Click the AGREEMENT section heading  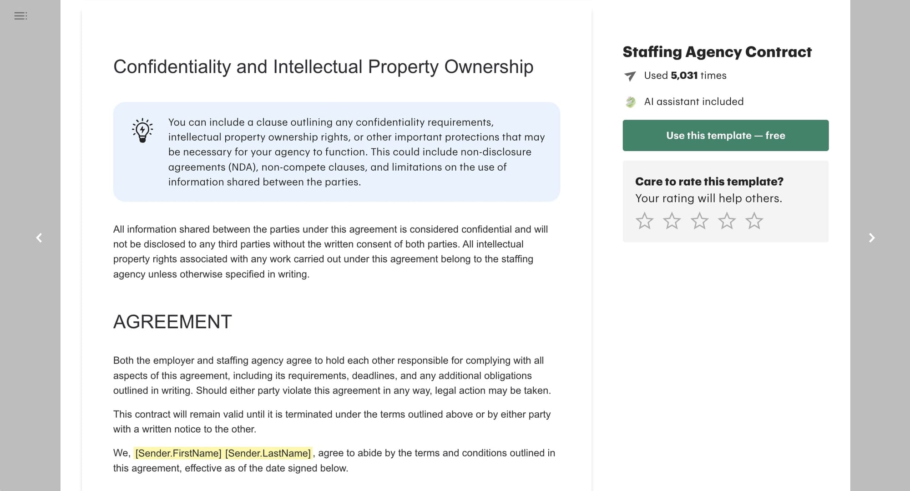[x=172, y=322]
